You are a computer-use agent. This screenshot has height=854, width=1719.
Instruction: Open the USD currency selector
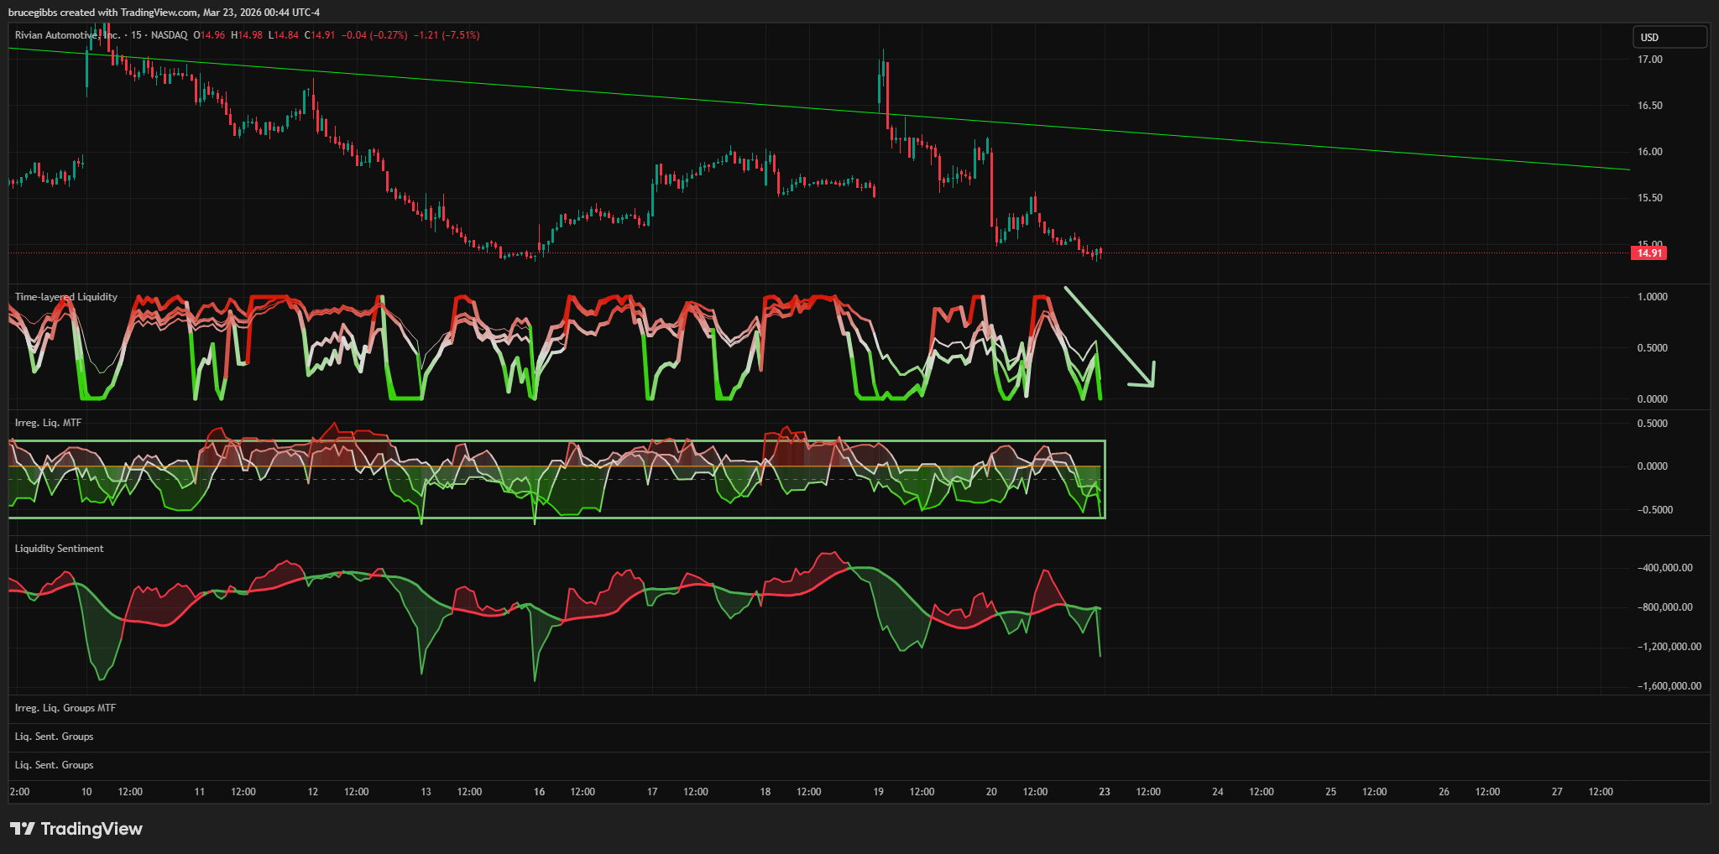1669,37
